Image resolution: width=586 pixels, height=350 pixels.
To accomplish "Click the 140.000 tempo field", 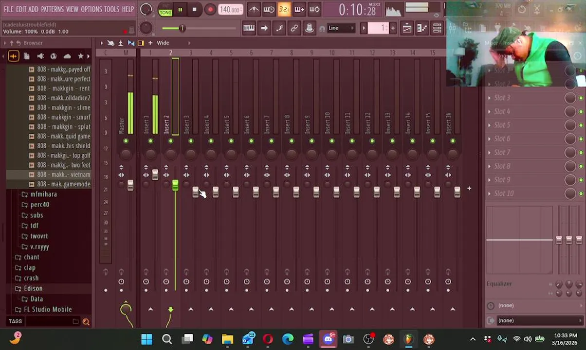I will click(230, 9).
